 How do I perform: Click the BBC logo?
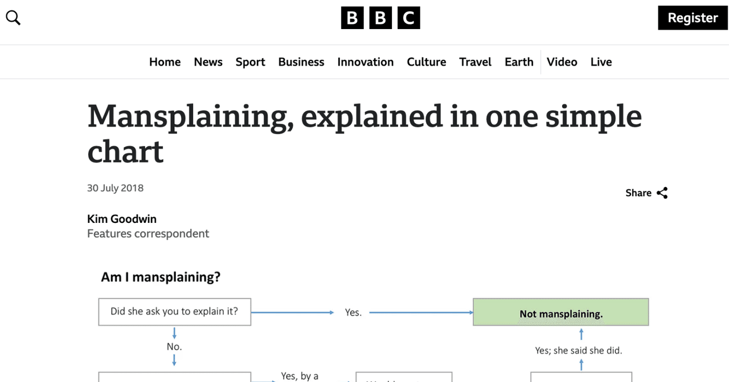click(380, 18)
